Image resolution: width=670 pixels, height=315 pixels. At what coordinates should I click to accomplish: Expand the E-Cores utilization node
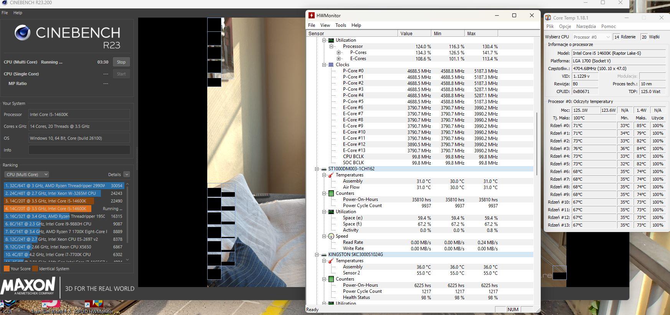(x=338, y=59)
